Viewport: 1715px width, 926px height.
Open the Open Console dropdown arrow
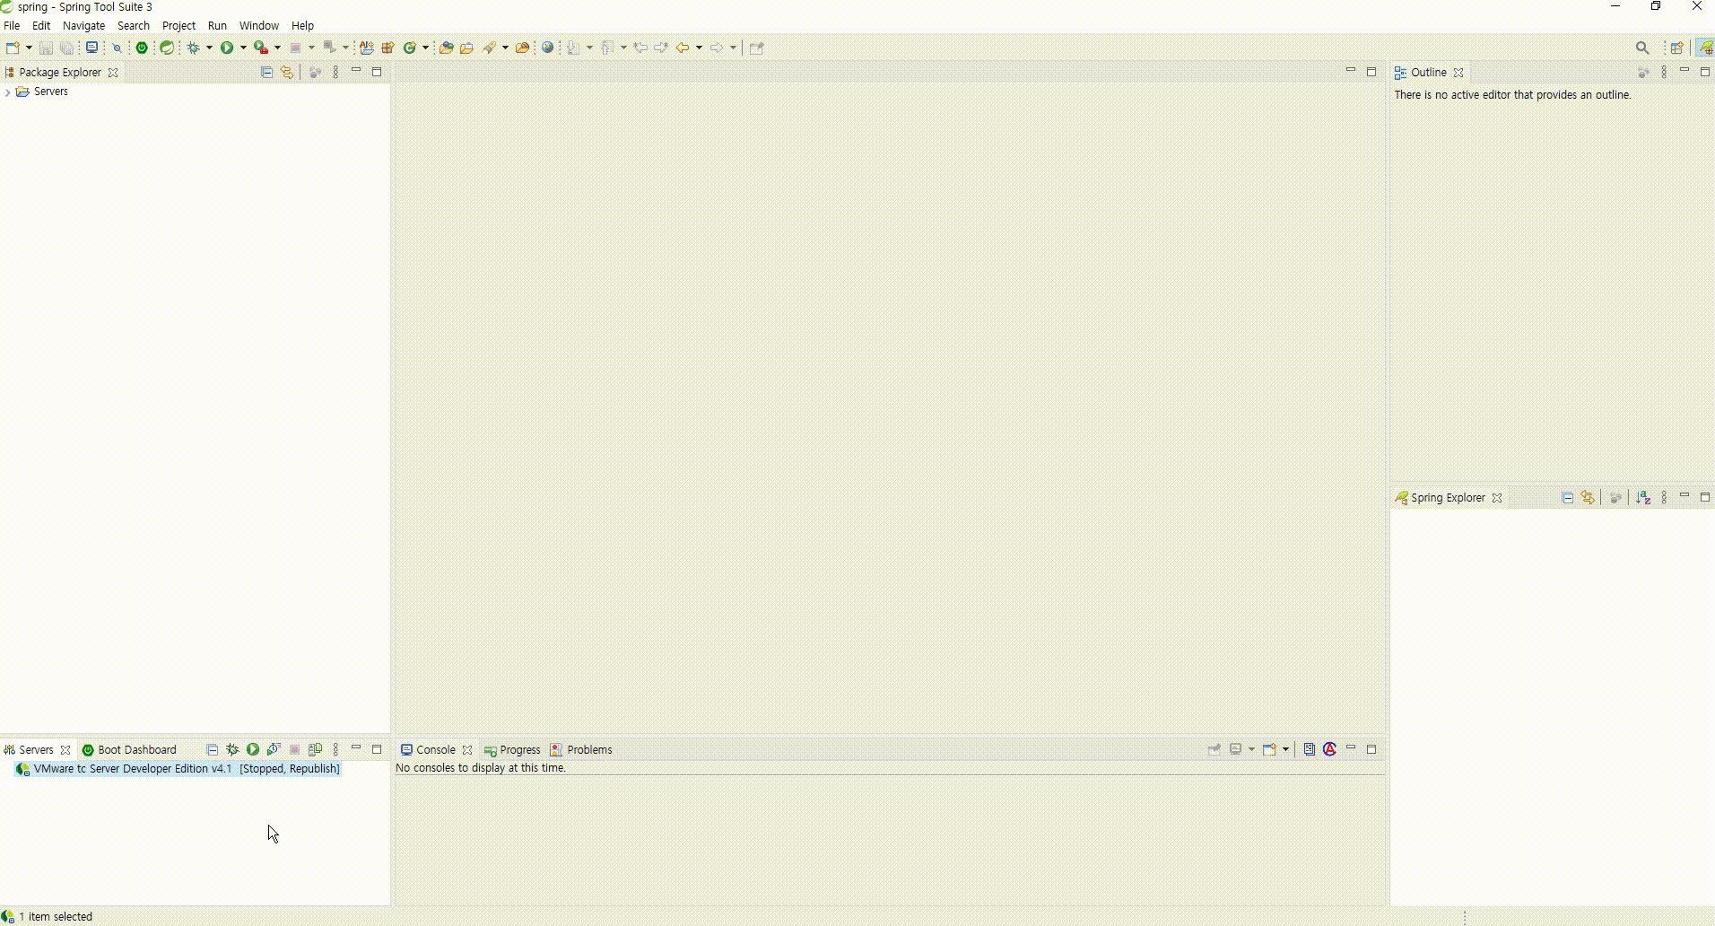tap(1285, 749)
